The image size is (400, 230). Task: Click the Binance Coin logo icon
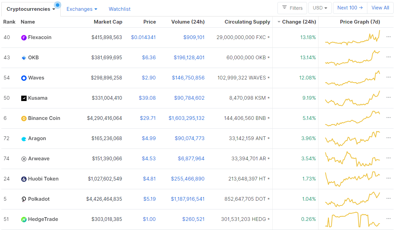coord(24,119)
